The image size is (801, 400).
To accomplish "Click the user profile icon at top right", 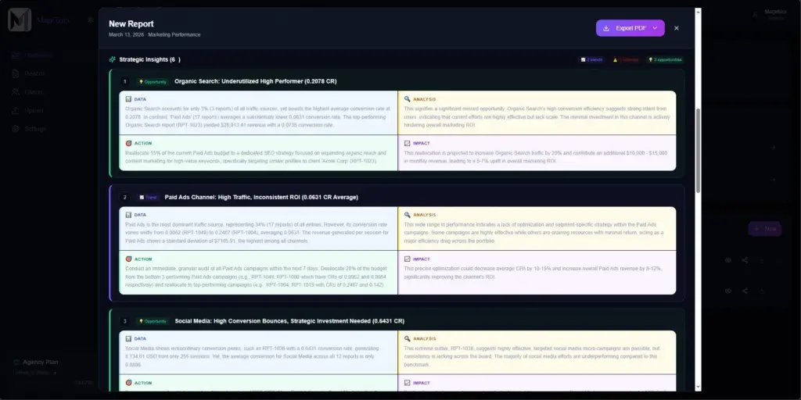I will pos(755,14).
